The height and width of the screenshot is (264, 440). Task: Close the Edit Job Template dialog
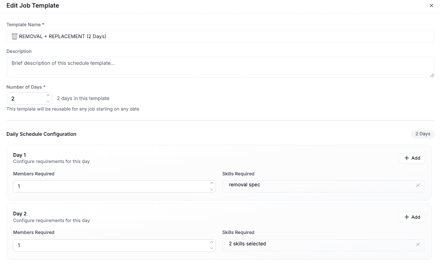click(431, 6)
